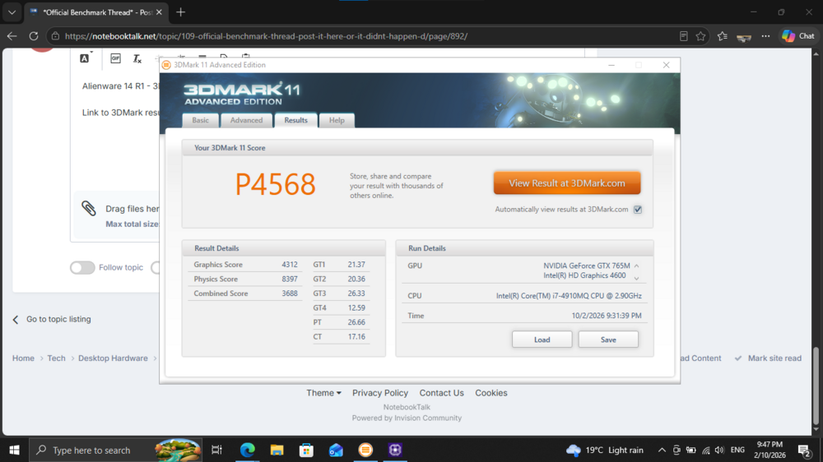Viewport: 823px width, 462px height.
Task: Click the P4568 score value
Action: [275, 184]
